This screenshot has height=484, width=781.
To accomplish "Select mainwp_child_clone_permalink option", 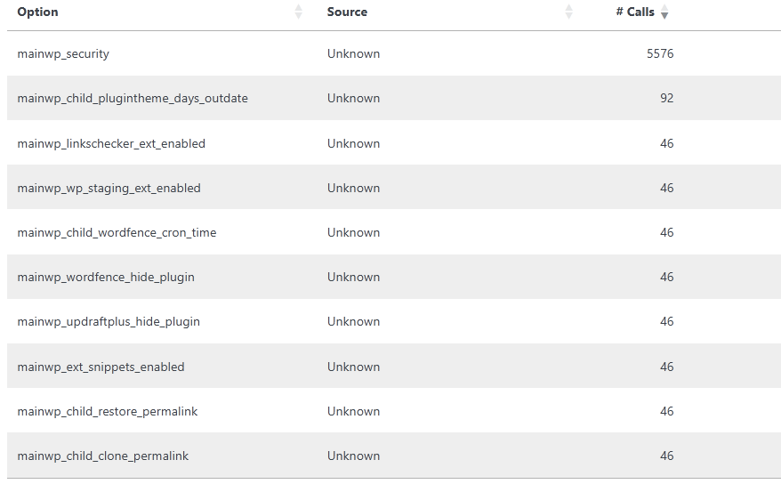I will tap(103, 456).
